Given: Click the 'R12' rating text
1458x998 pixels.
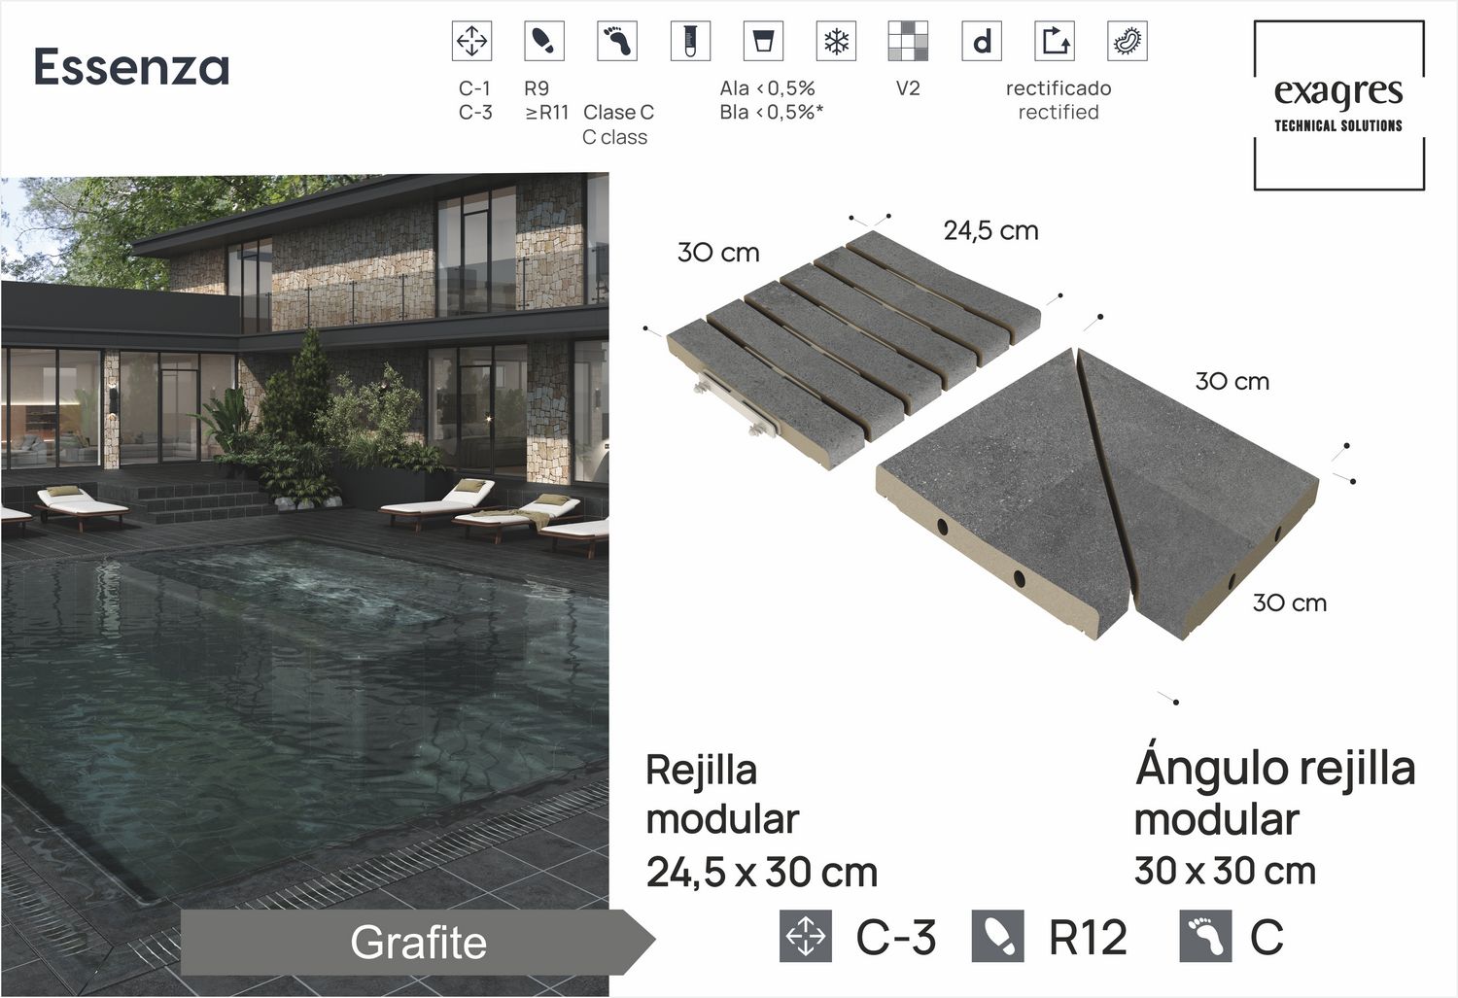Looking at the screenshot, I should coord(1088,938).
